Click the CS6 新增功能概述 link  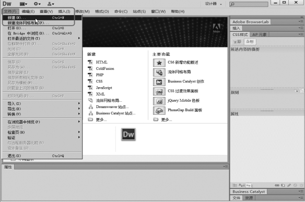[x=183, y=63]
